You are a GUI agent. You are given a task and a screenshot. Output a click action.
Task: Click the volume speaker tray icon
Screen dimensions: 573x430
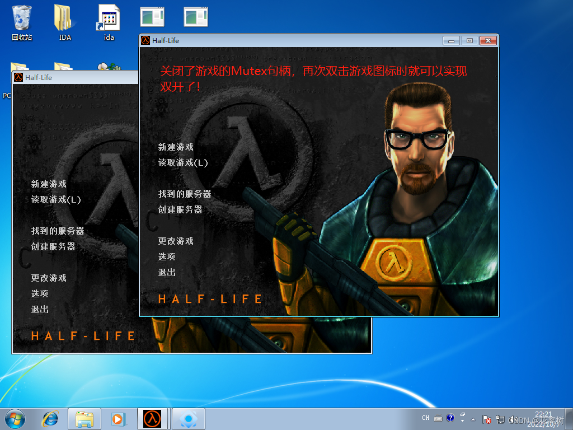pyautogui.click(x=513, y=419)
